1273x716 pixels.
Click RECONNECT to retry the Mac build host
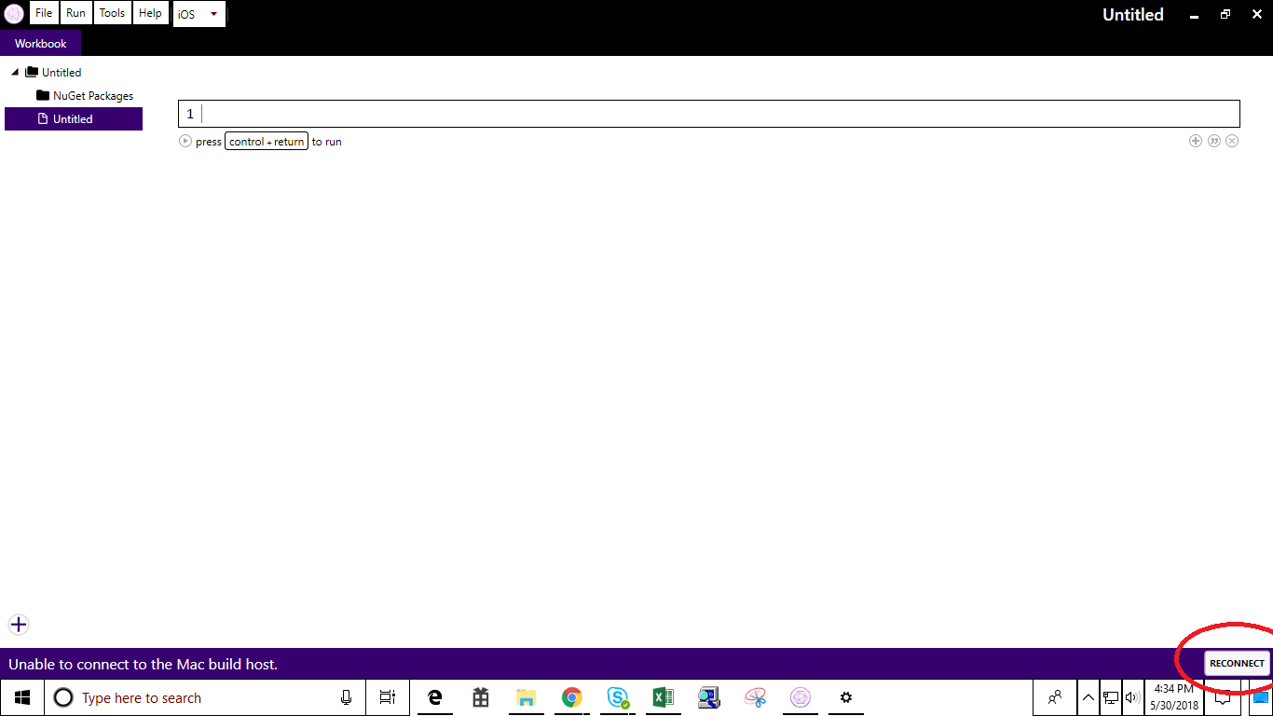pos(1237,663)
